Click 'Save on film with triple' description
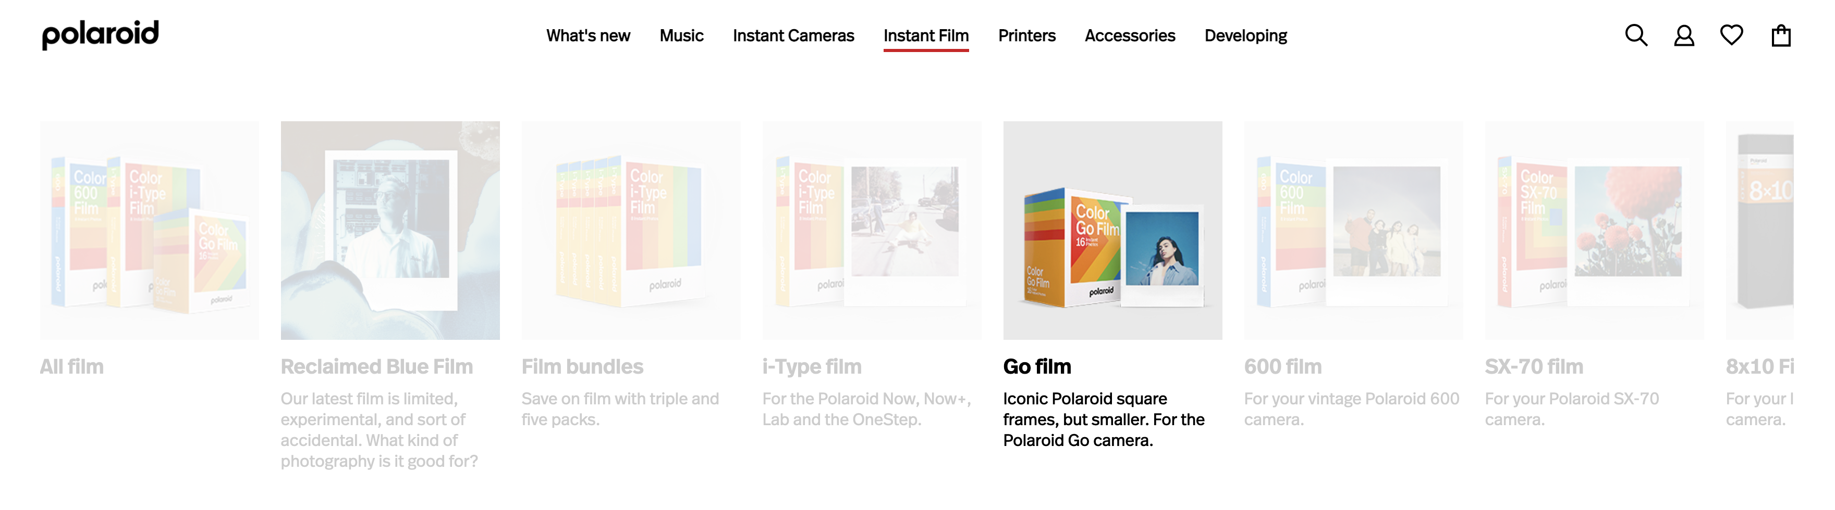 click(620, 409)
